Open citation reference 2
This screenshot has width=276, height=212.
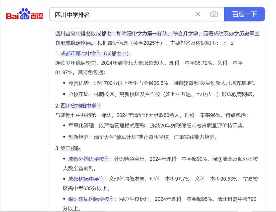point(232,43)
